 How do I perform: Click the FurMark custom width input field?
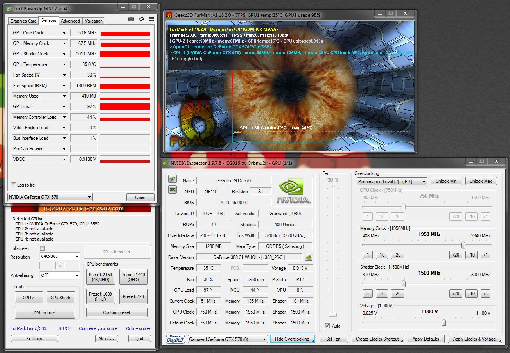tap(47, 266)
